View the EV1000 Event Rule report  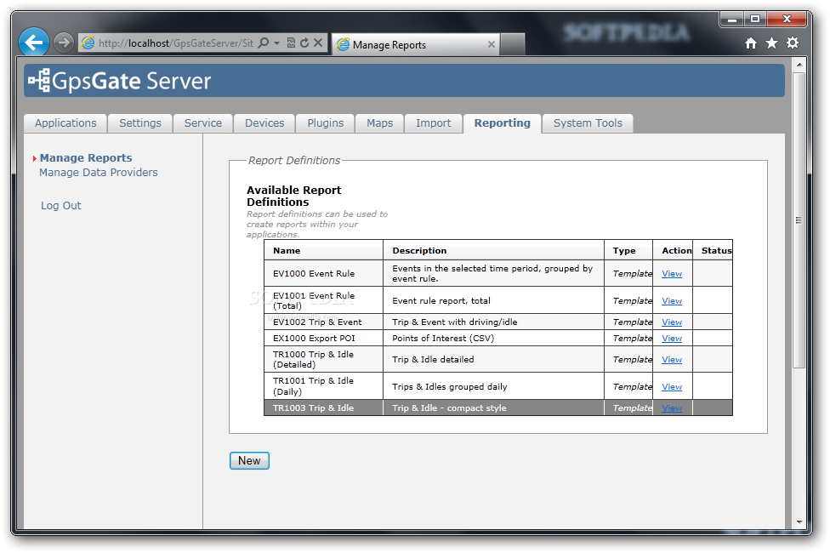tap(672, 274)
